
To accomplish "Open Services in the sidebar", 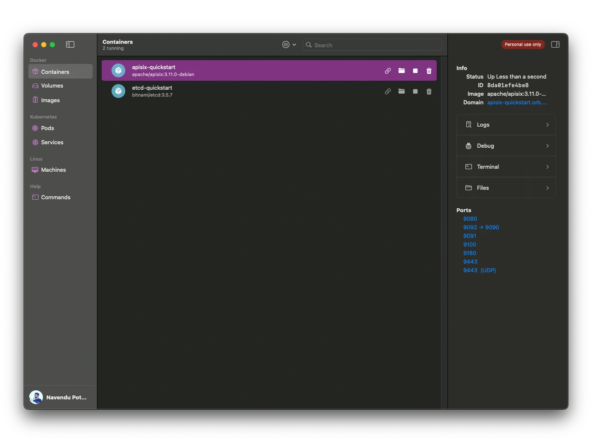I will tap(60, 142).
